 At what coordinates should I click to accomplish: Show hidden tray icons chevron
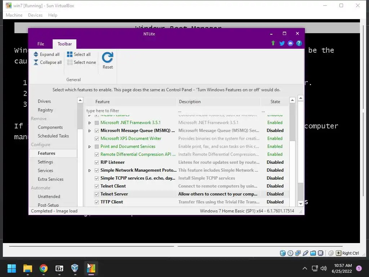pos(305,268)
